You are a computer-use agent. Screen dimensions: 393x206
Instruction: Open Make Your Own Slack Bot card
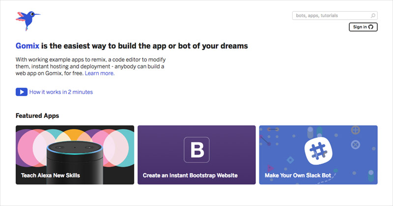318,155
